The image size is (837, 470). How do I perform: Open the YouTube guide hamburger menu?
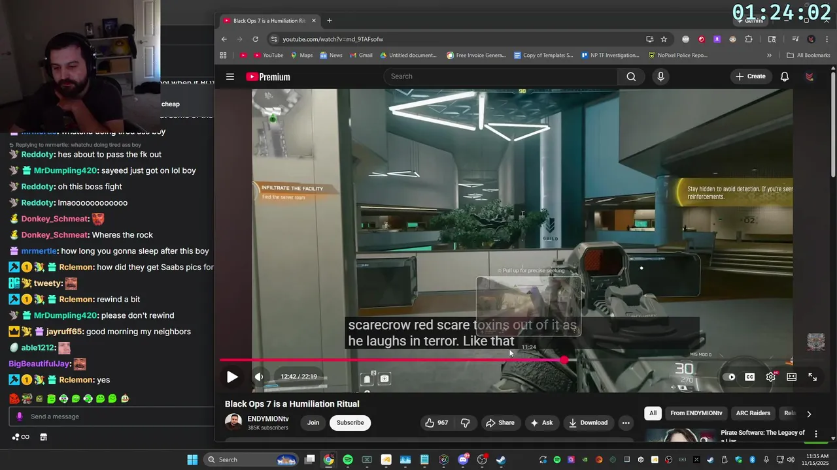pos(230,76)
